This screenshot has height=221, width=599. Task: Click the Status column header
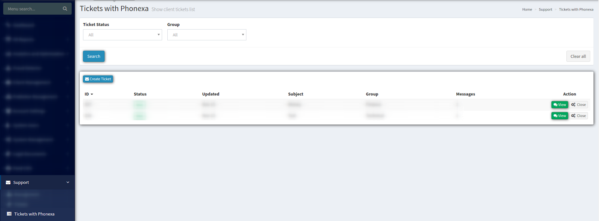[x=140, y=94]
